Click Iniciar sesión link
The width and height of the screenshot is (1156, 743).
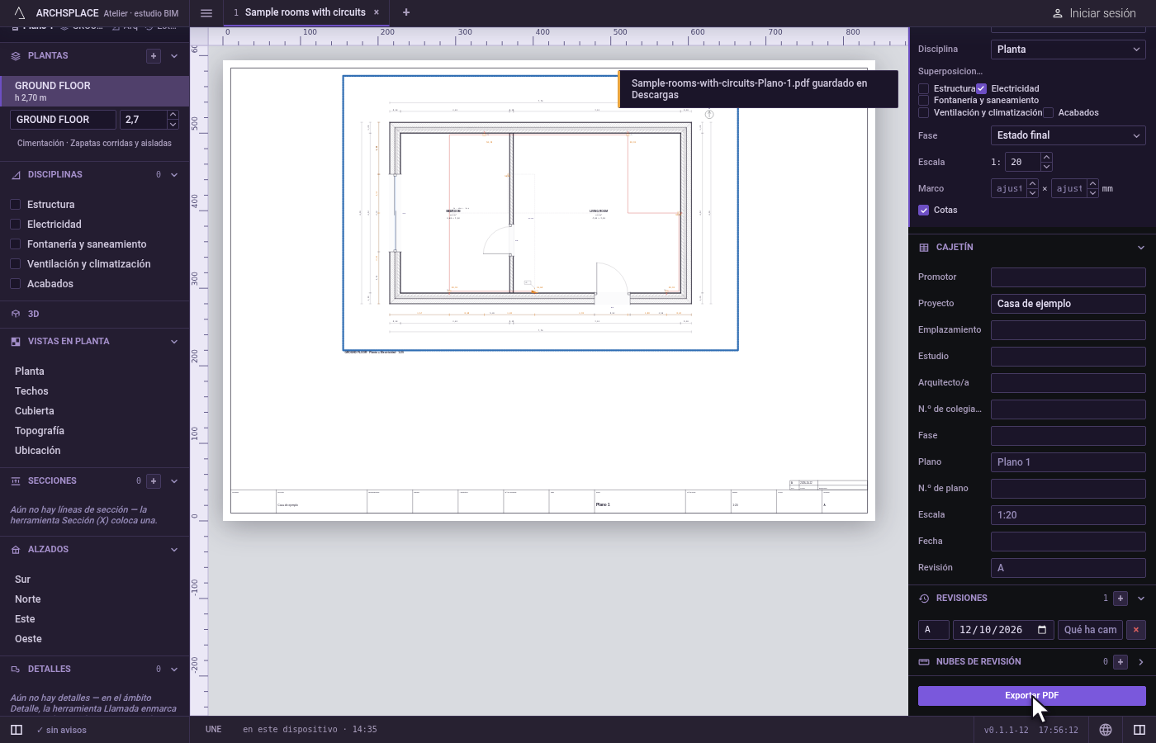[x=1095, y=13]
